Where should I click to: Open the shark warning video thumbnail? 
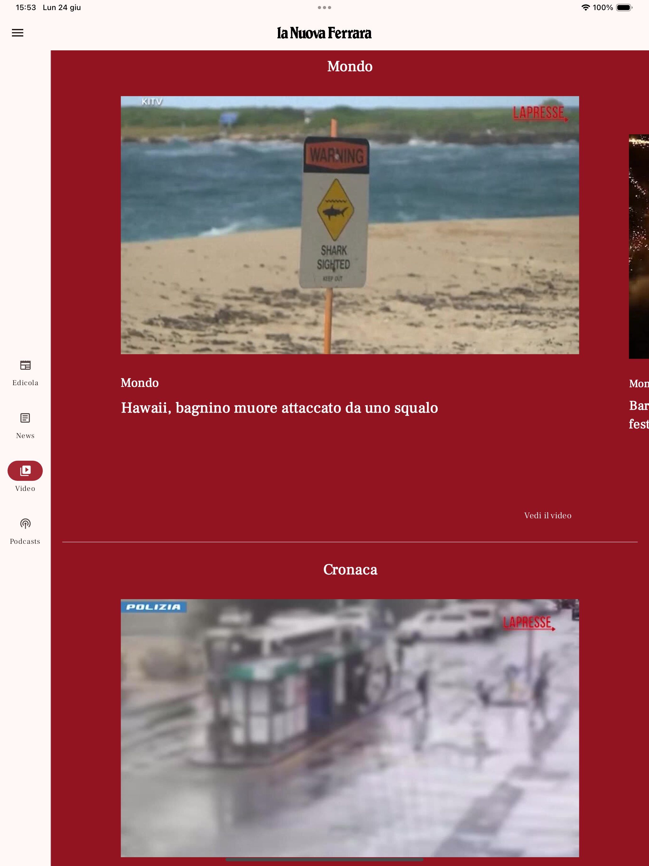coord(350,225)
